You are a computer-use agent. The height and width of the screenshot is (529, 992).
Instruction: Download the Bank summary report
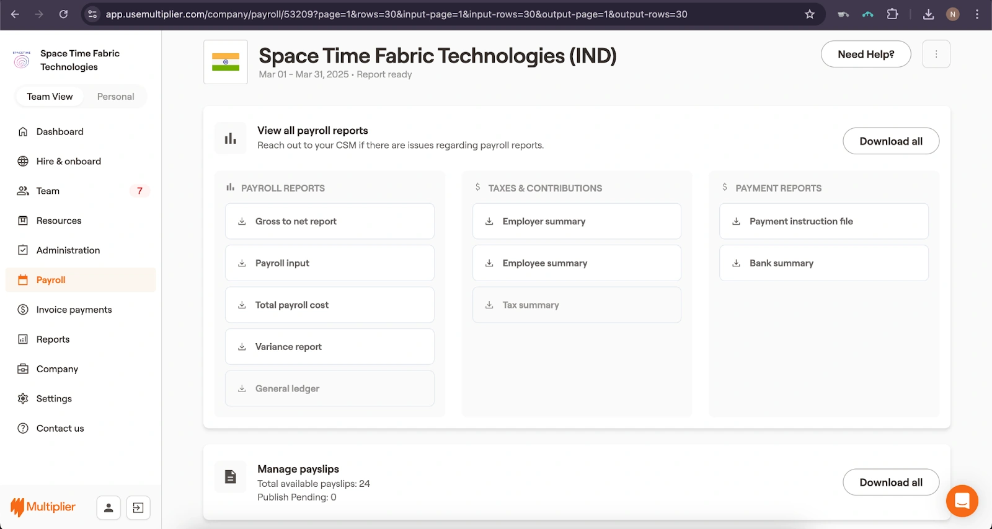coord(824,263)
